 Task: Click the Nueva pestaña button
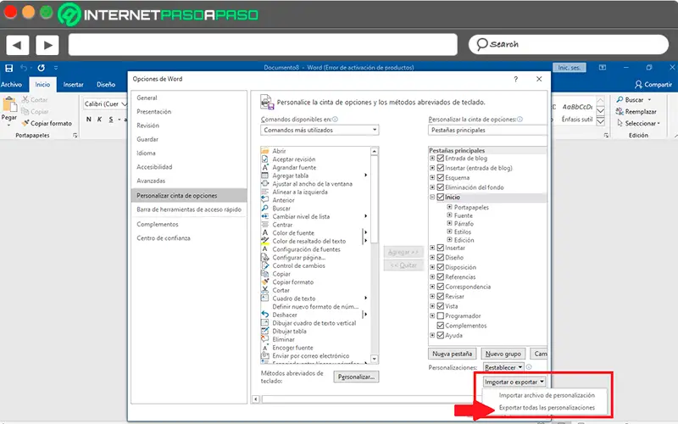point(452,354)
